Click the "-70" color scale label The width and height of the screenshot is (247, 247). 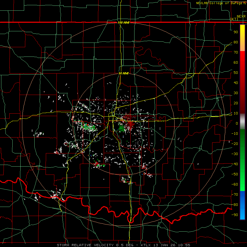click(x=235, y=195)
